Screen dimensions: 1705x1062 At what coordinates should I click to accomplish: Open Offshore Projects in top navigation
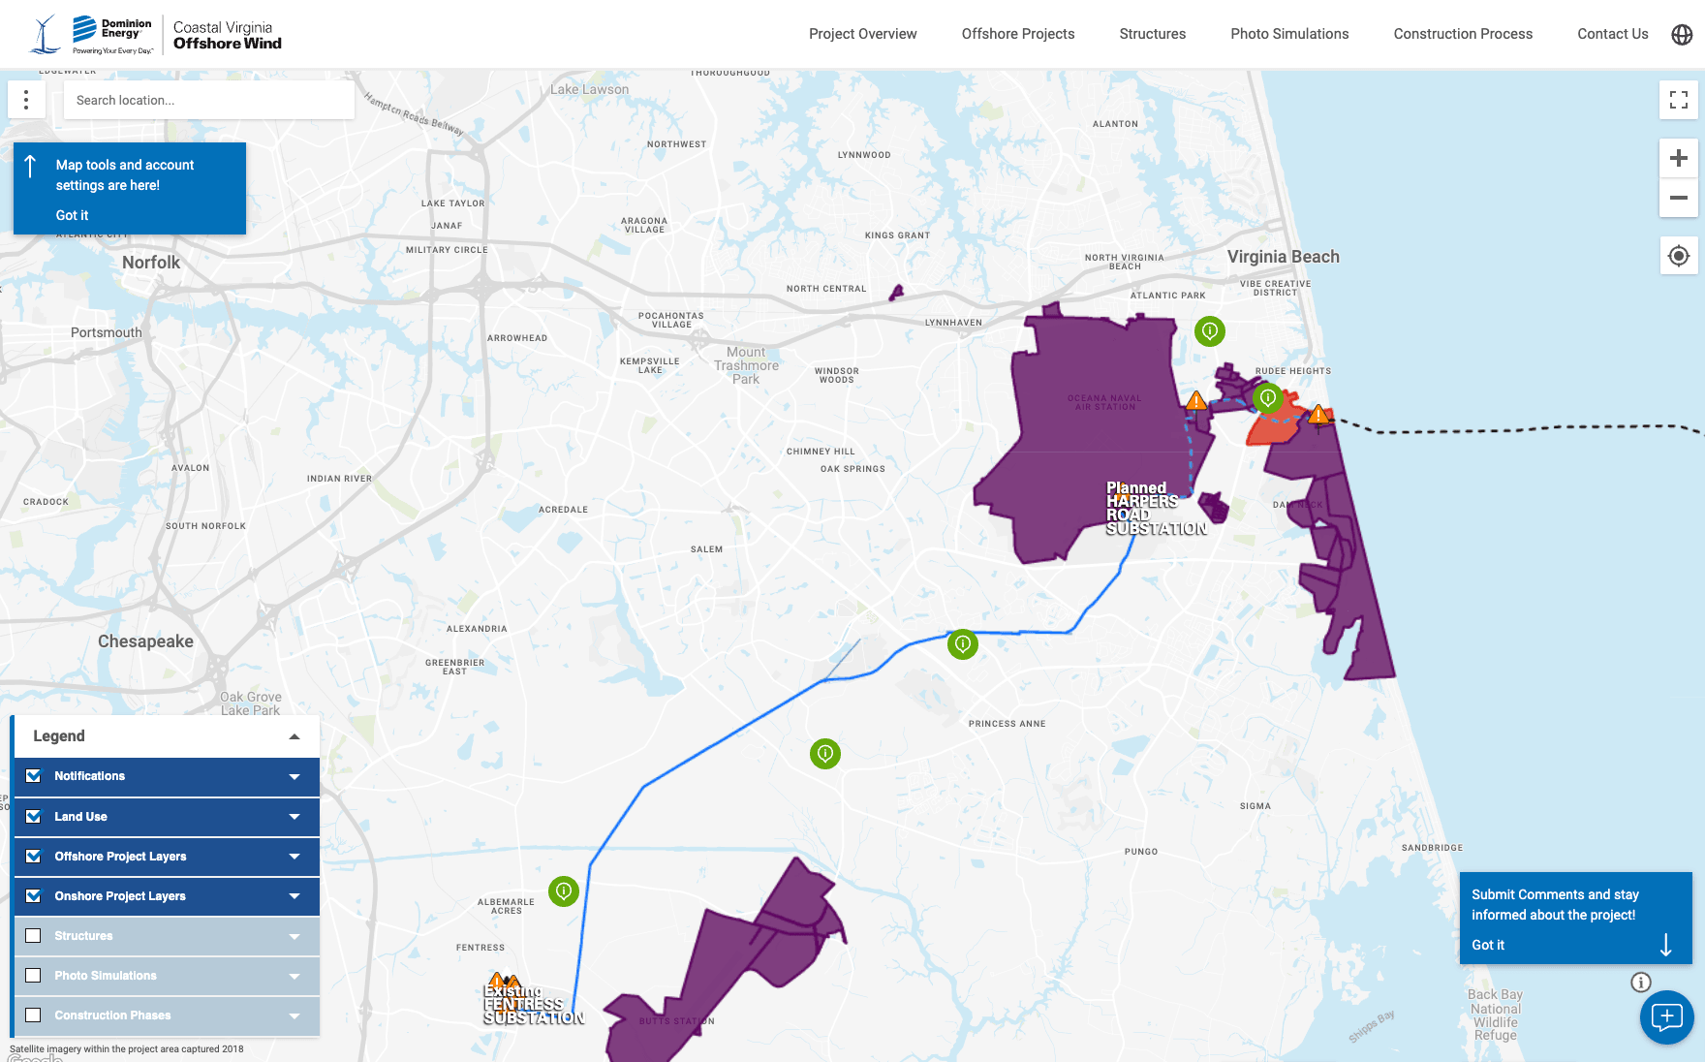pos(1018,34)
